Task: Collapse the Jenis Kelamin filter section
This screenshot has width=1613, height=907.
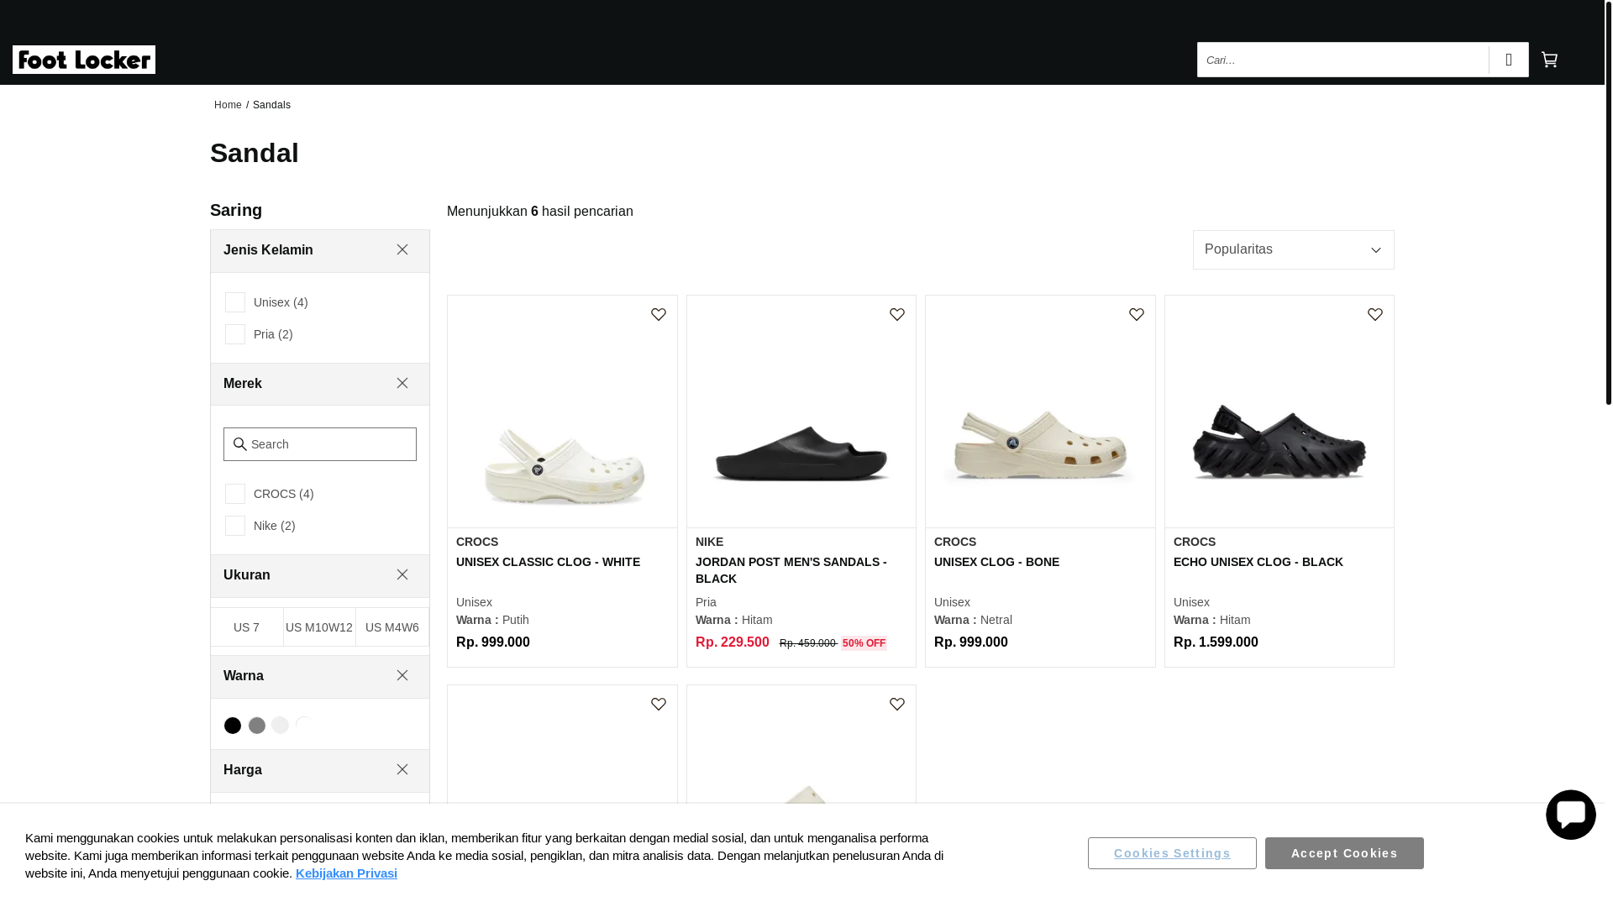Action: (x=402, y=249)
